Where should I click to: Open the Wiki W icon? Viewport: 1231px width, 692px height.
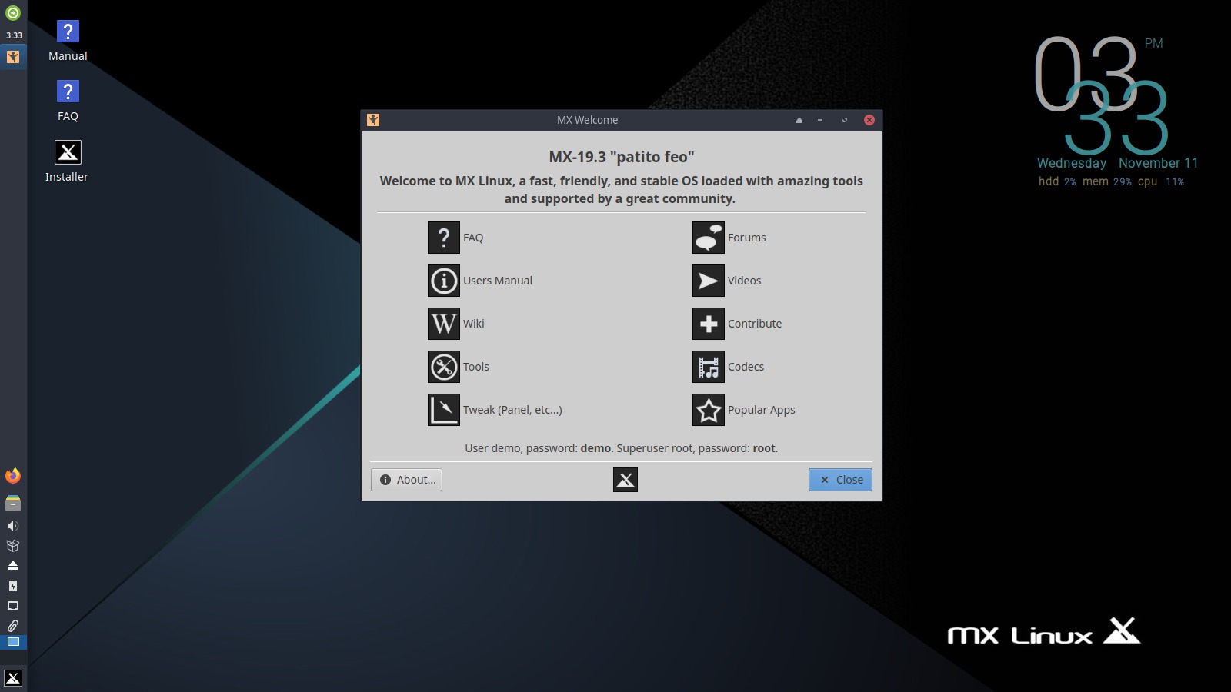(444, 324)
